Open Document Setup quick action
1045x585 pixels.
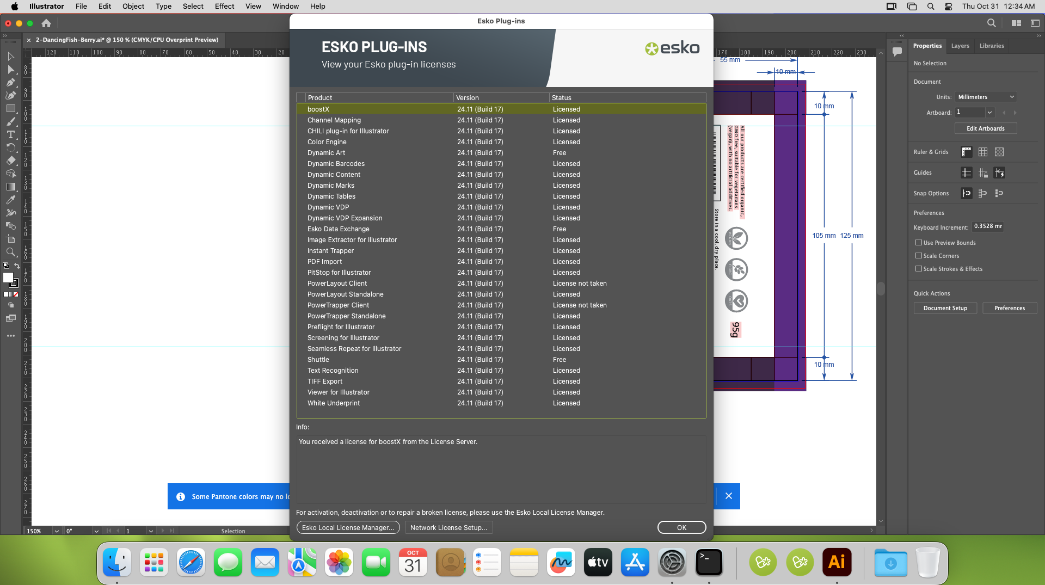(945, 309)
